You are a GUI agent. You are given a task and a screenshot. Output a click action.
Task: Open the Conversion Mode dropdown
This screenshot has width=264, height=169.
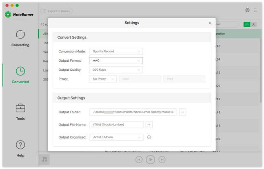[116, 51]
